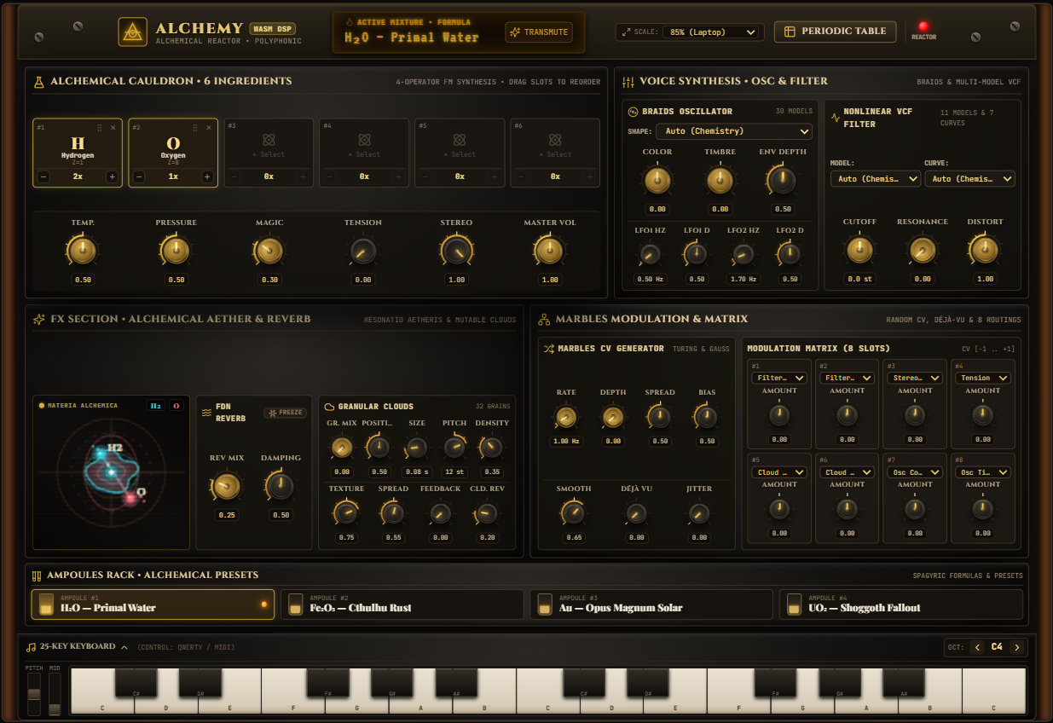Load ampoule #4 UO₂ Shoggoth Fallout
The image size is (1053, 723).
tap(901, 604)
